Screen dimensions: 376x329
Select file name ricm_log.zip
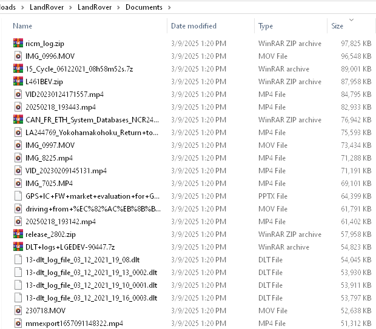pos(45,44)
